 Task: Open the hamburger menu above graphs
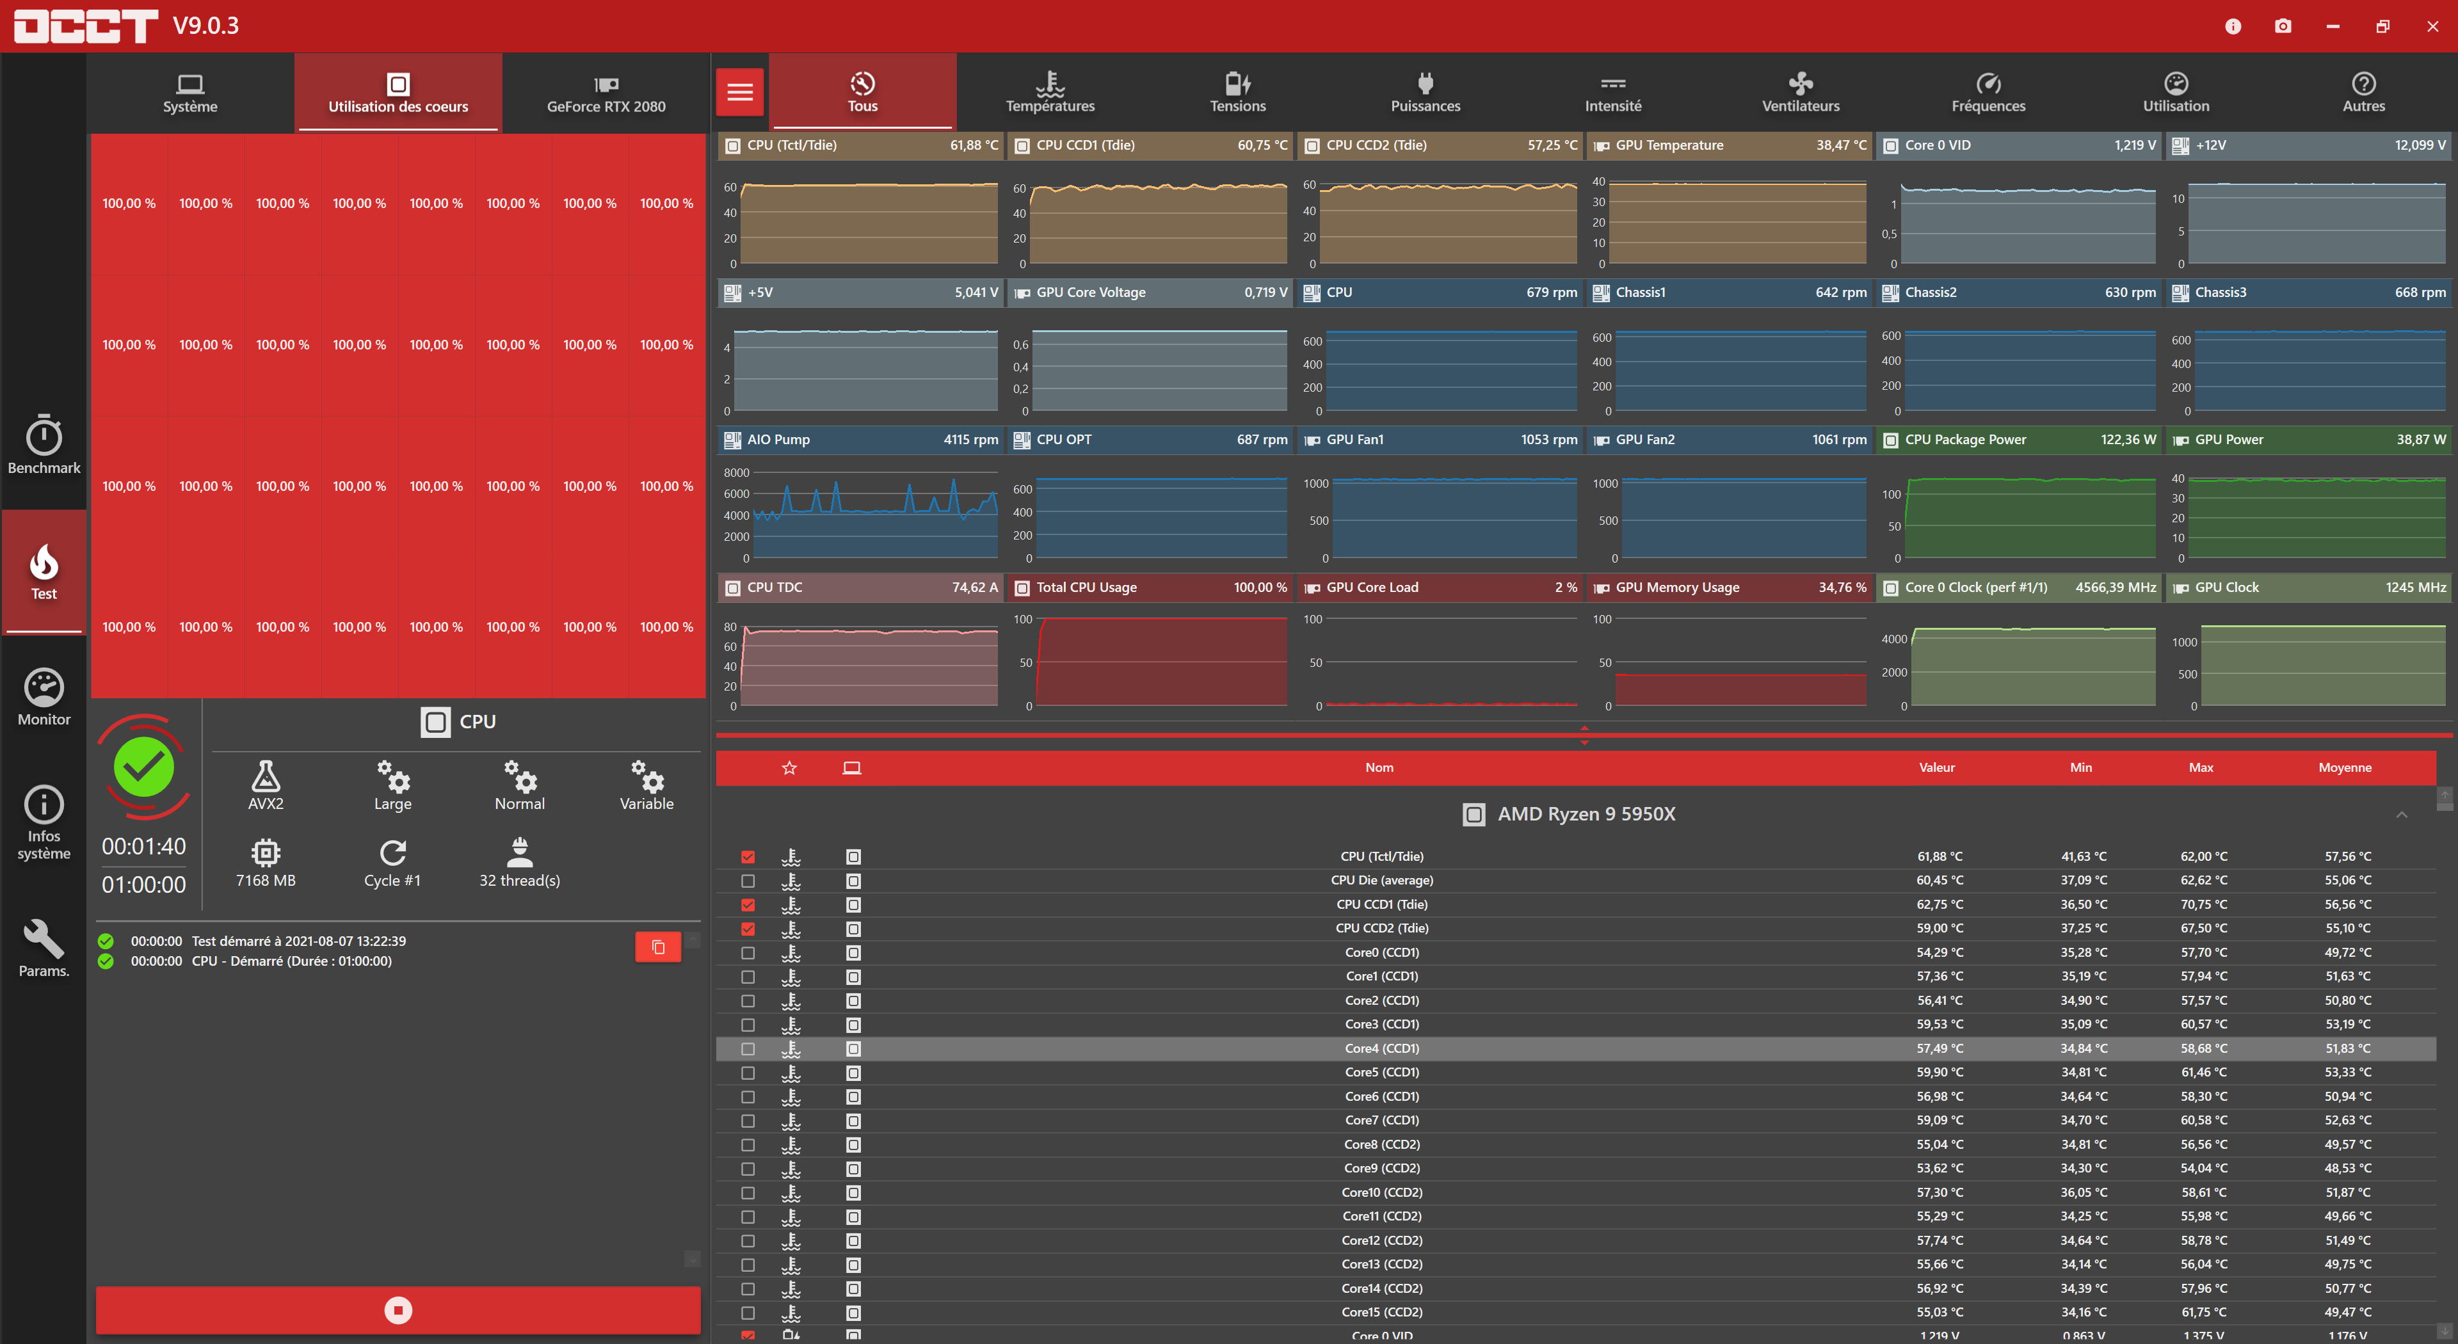[739, 93]
